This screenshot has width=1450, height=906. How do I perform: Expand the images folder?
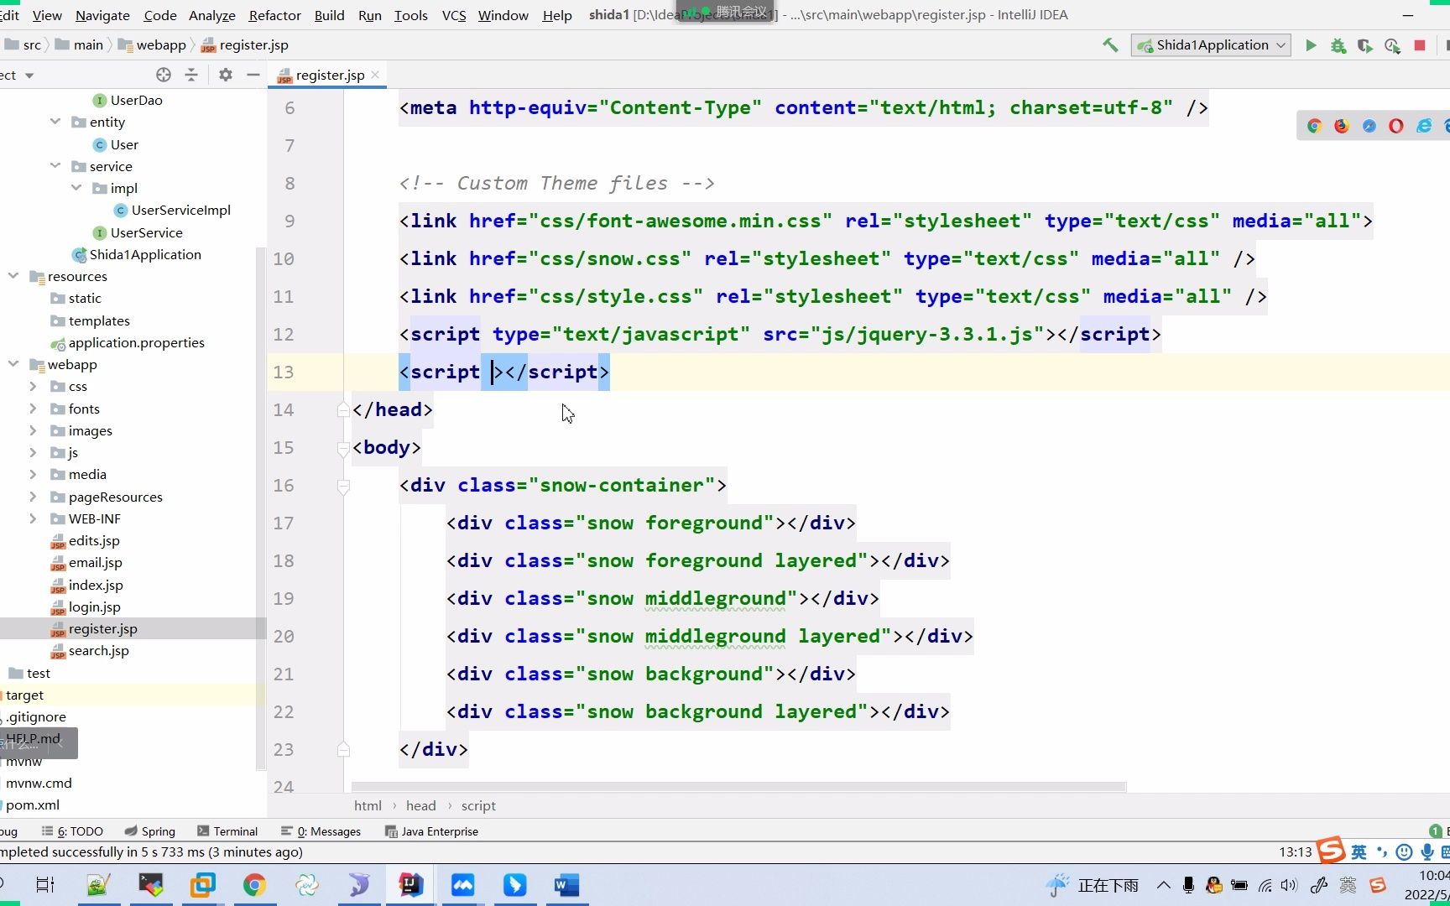(33, 430)
